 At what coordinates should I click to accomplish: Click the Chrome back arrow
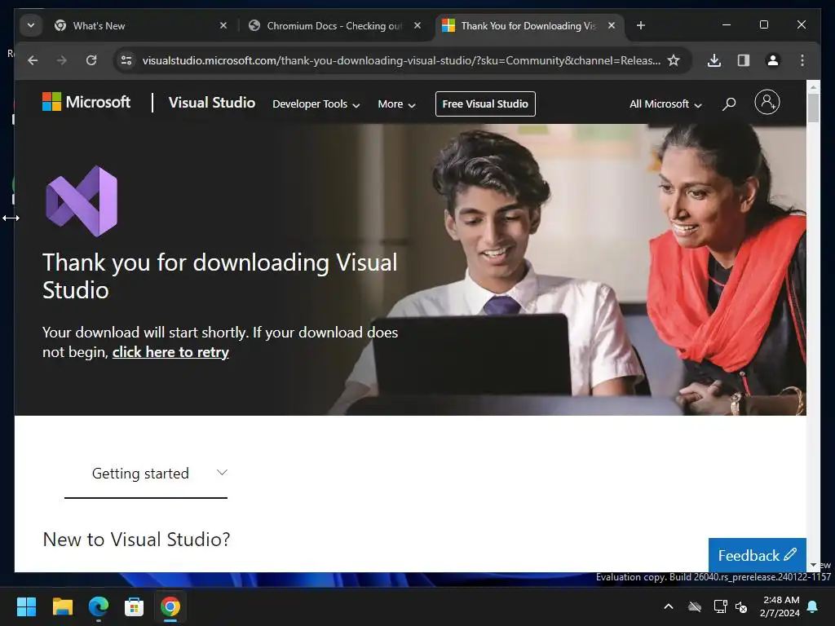coord(33,60)
